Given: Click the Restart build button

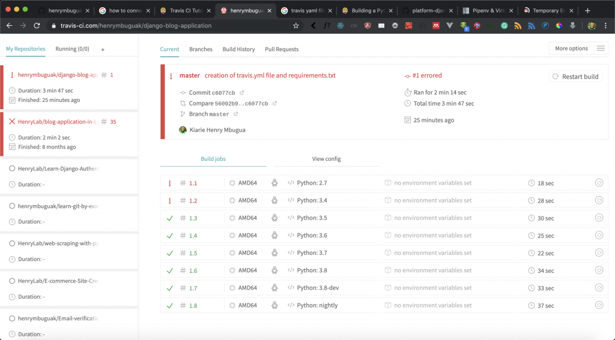Looking at the screenshot, I should (575, 76).
